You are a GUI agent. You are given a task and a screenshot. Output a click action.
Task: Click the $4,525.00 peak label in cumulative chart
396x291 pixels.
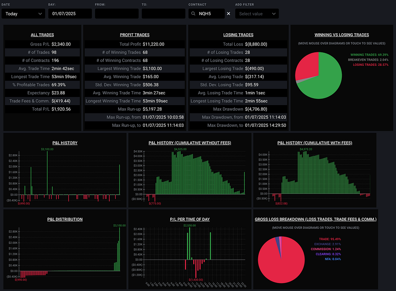[180, 149]
